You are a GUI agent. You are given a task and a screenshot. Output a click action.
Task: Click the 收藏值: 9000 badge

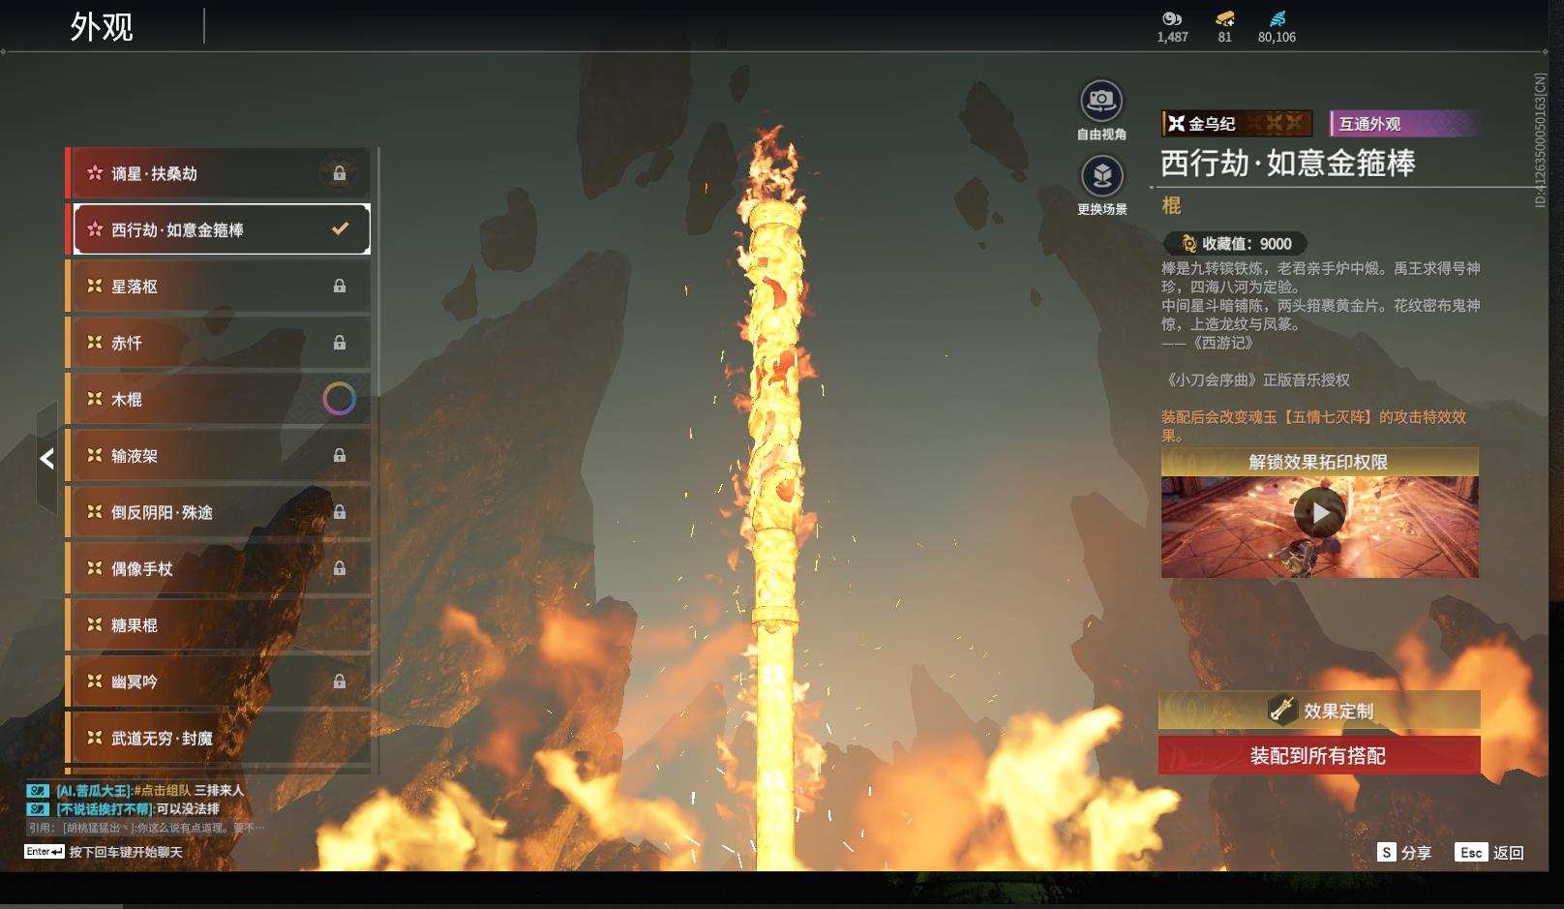coord(1236,244)
